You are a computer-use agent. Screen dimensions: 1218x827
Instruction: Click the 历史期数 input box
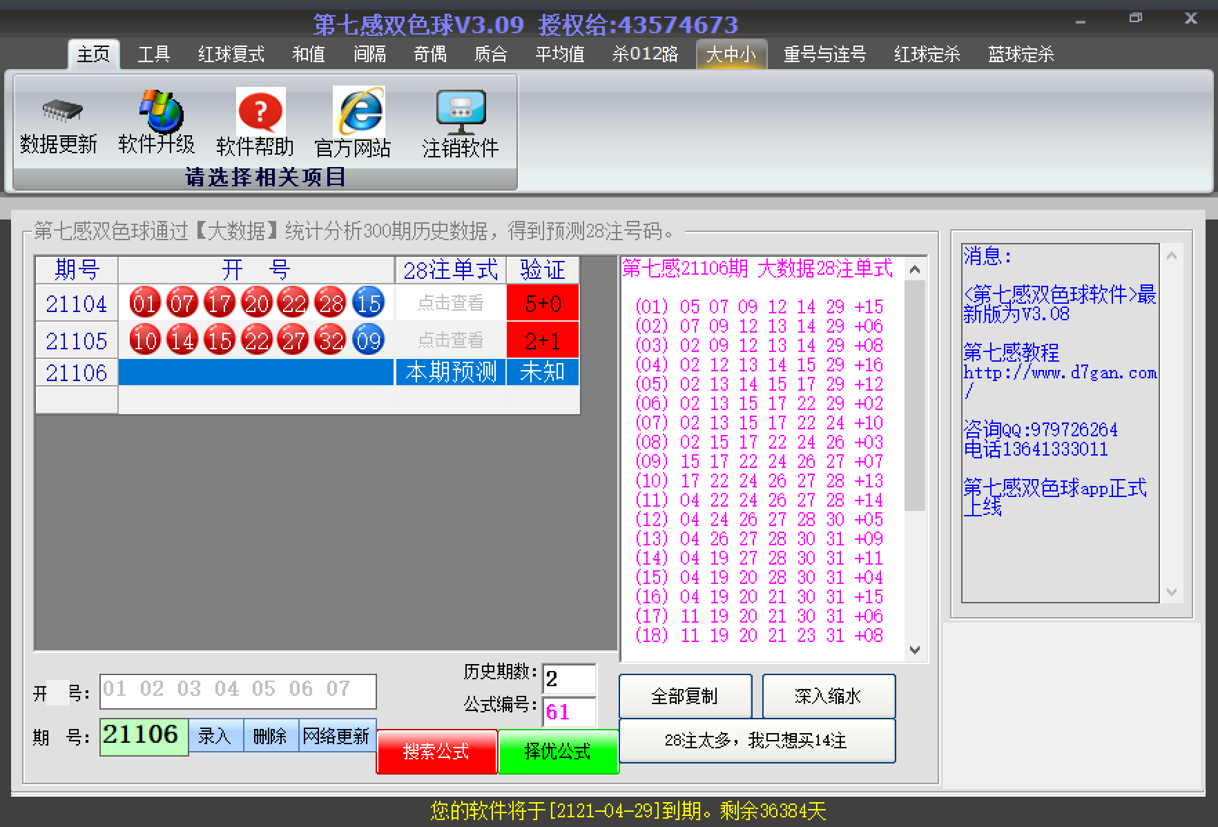pos(569,679)
